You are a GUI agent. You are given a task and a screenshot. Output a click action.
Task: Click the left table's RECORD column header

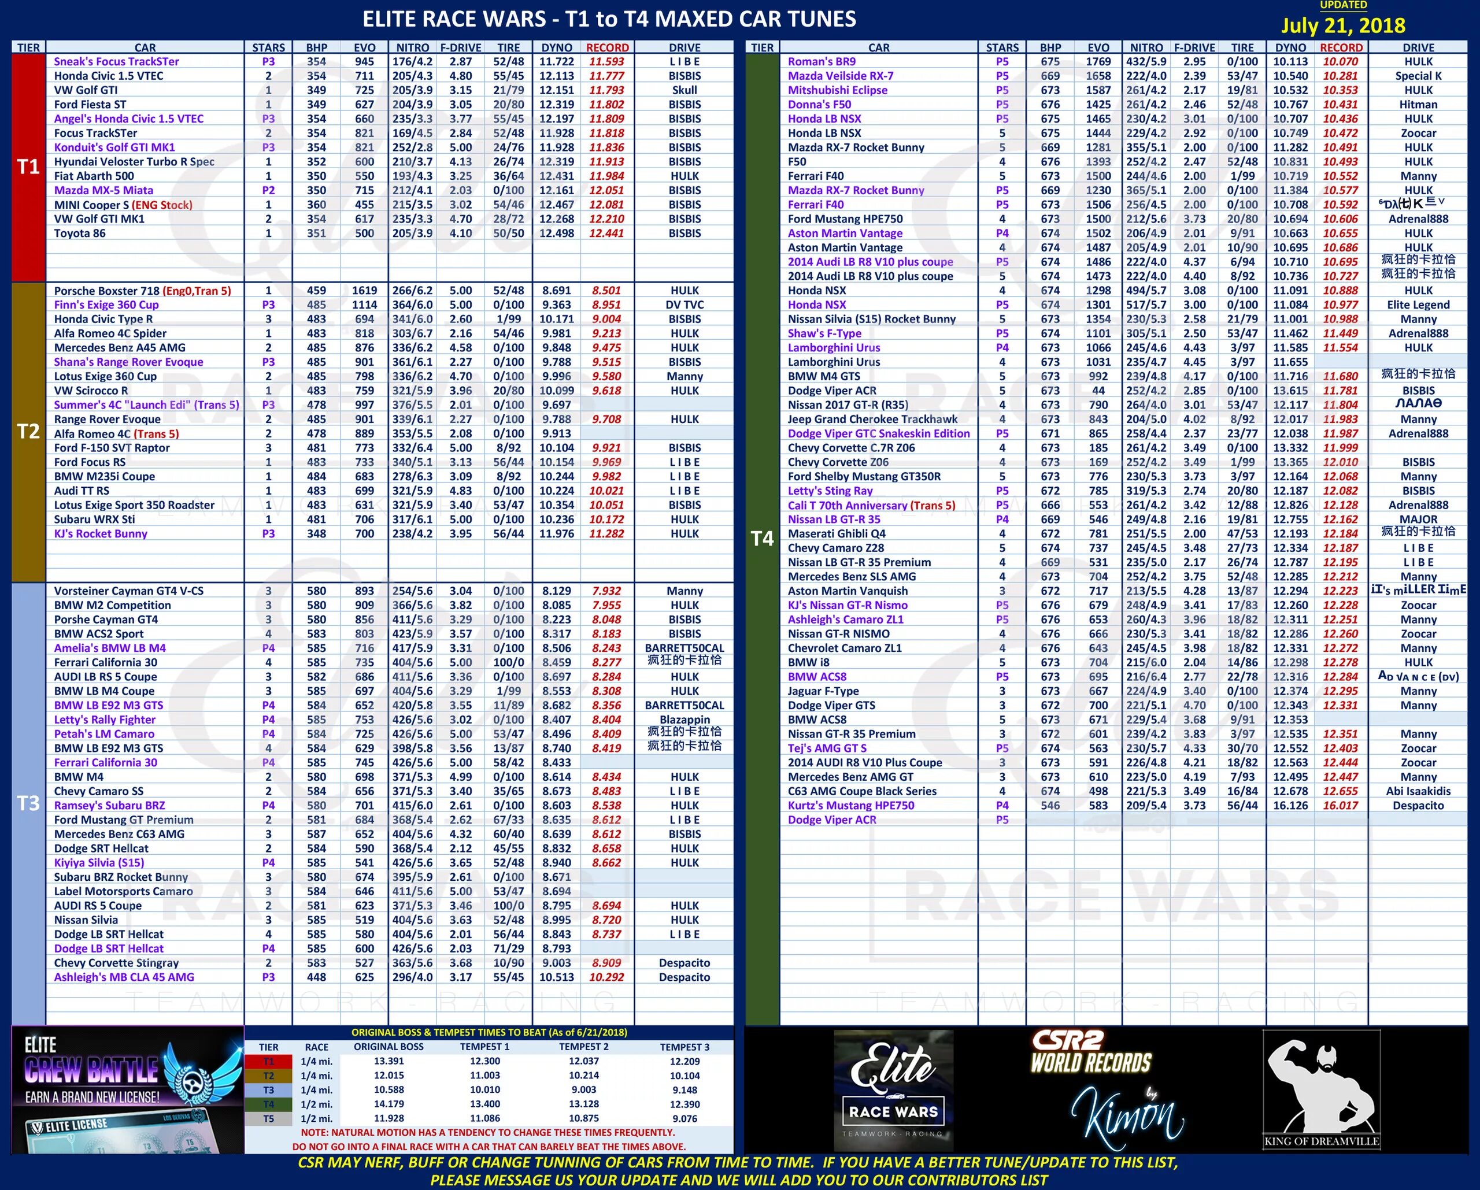607,47
